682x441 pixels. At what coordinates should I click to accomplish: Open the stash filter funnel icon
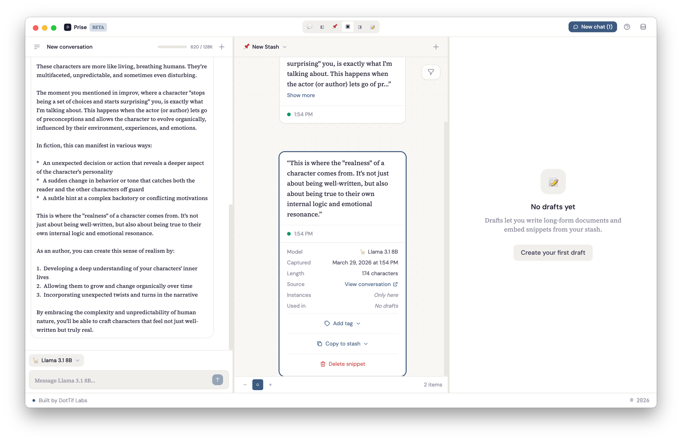tap(431, 72)
